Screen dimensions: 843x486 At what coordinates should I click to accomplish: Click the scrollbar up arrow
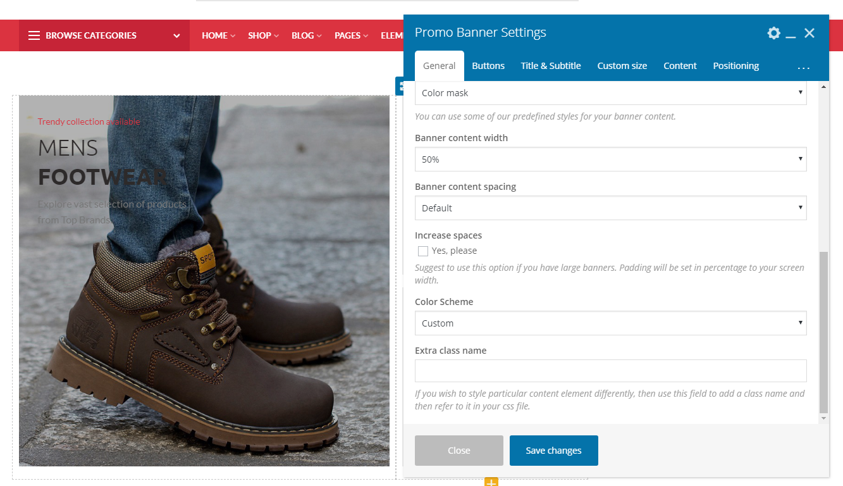[823, 85]
